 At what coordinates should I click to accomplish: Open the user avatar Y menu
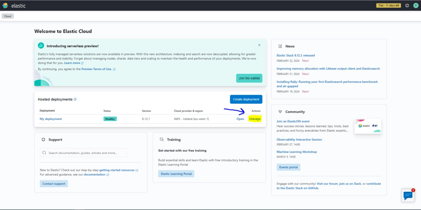point(415,6)
